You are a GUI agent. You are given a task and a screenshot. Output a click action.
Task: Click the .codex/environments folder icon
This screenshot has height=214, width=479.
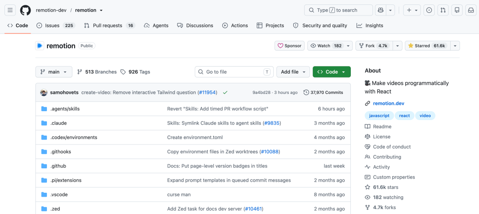pos(44,137)
